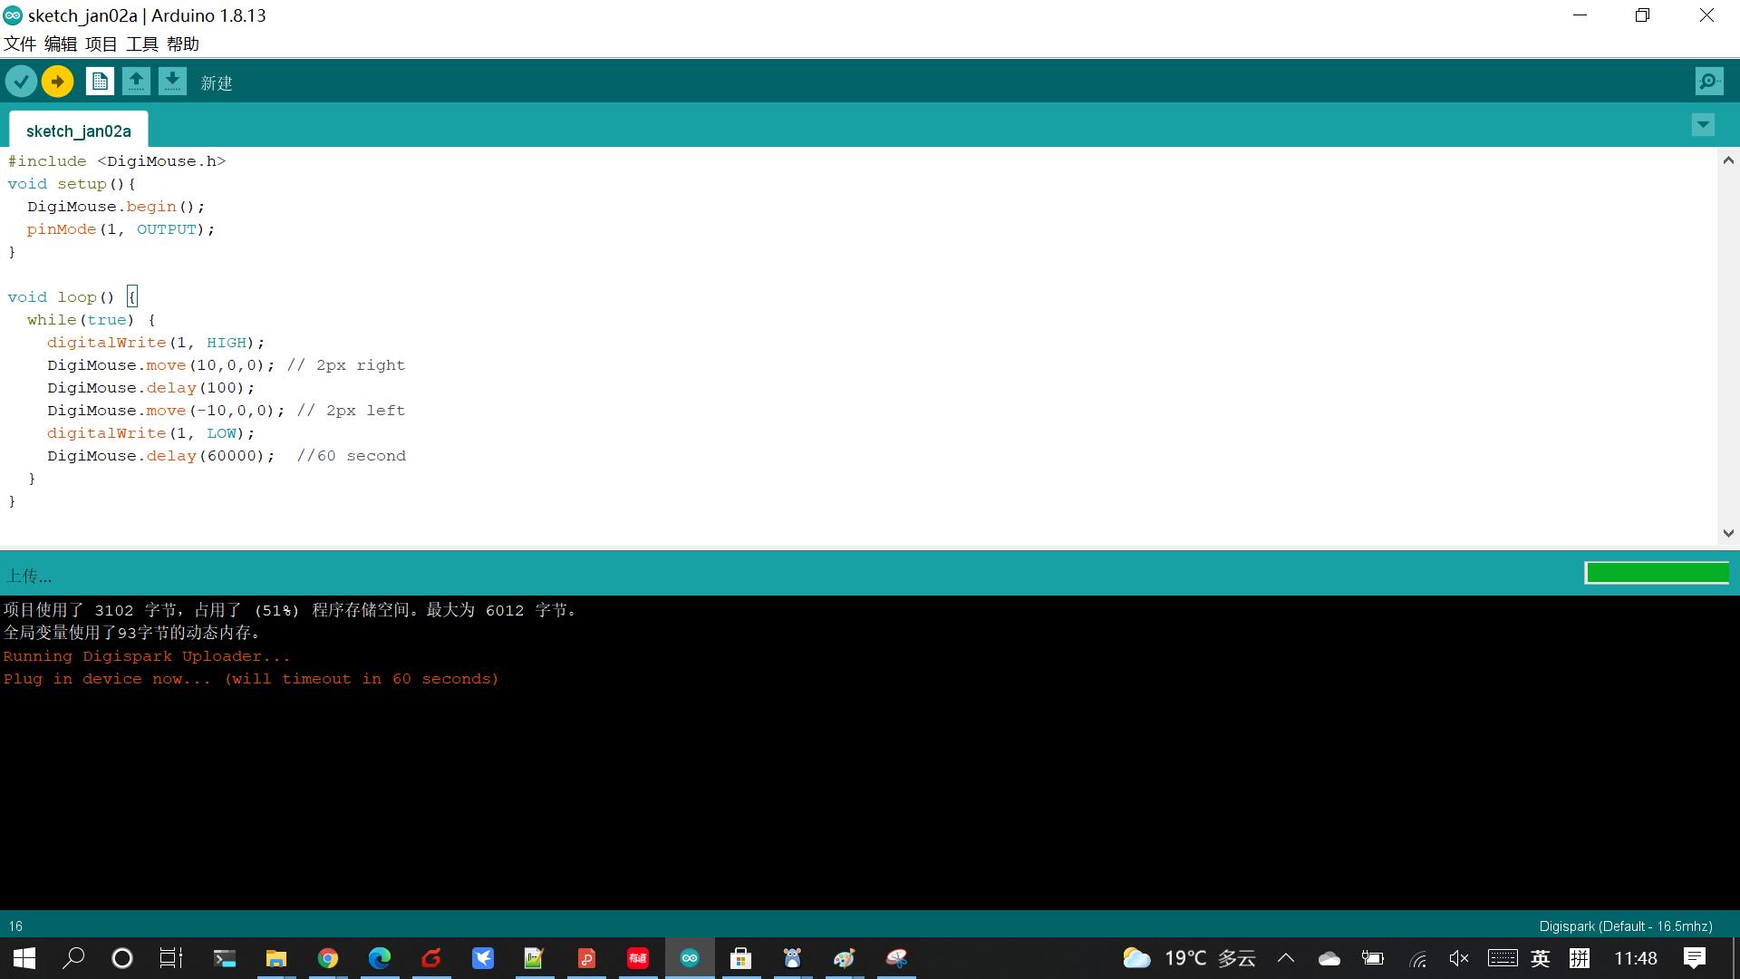Viewport: 1740px width, 979px height.
Task: Open the Serial Monitor magnifier icon
Action: pos(1708,82)
